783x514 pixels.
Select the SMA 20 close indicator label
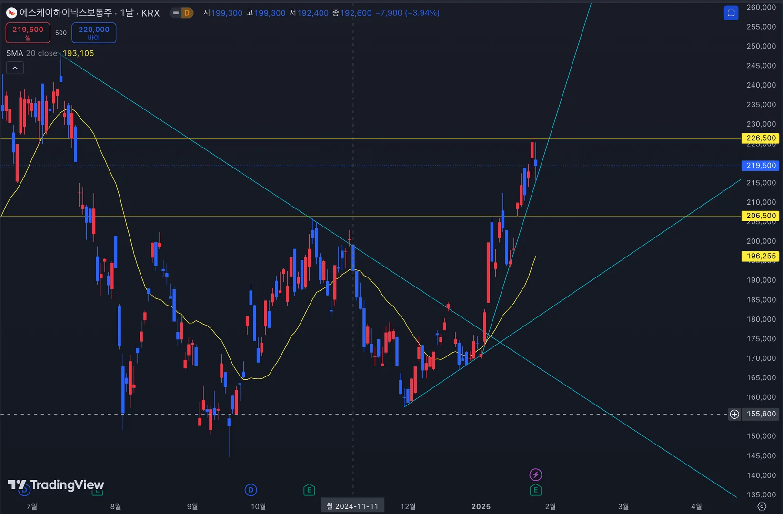point(31,53)
